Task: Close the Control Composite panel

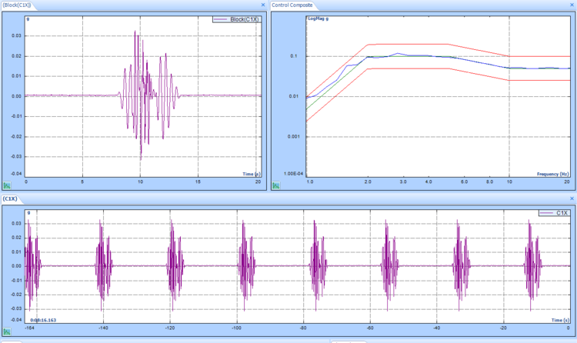Action: click(570, 5)
